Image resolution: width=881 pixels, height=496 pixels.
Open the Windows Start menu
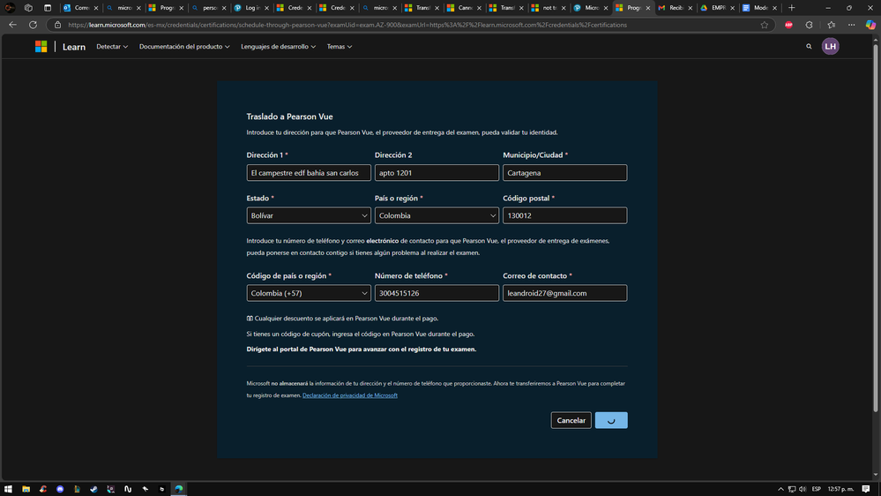click(8, 489)
